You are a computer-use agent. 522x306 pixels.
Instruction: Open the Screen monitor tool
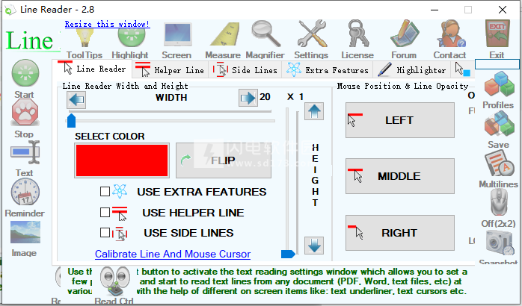click(177, 35)
